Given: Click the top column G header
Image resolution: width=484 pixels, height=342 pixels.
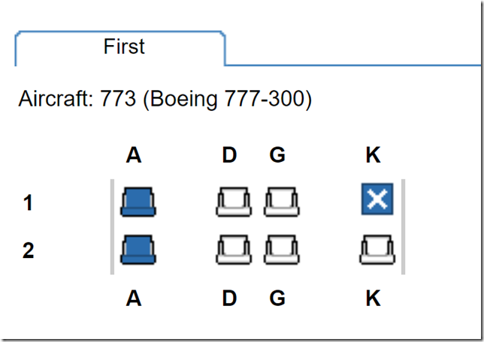Looking at the screenshot, I should 277,155.
